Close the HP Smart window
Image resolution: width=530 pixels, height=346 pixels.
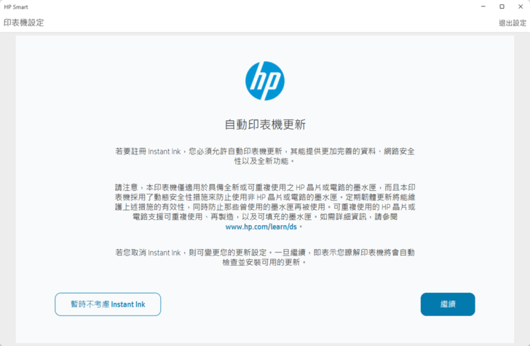coord(521,6)
